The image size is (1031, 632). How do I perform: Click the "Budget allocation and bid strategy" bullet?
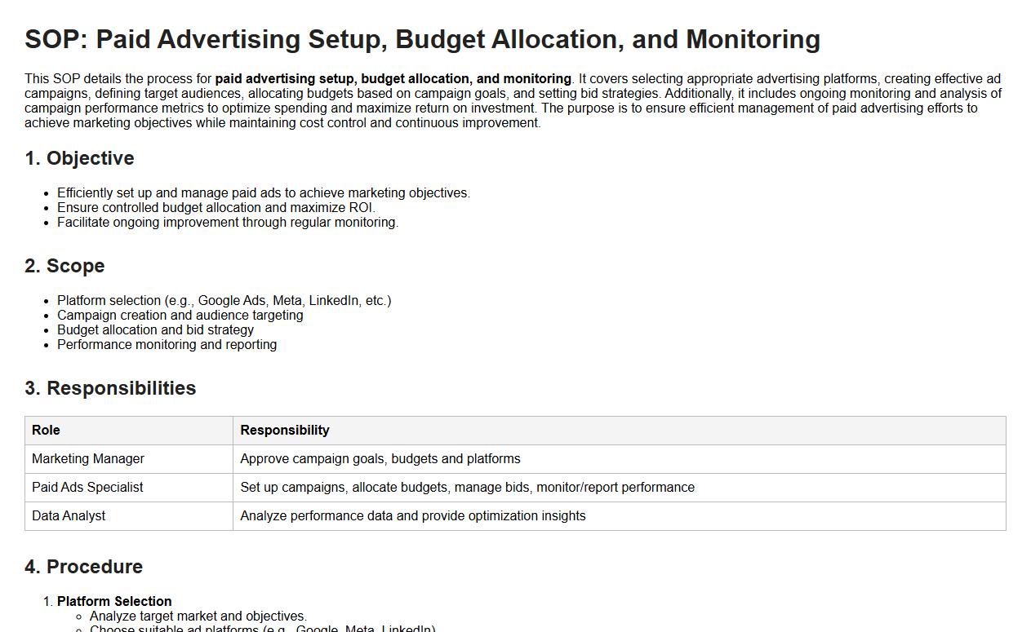155,330
